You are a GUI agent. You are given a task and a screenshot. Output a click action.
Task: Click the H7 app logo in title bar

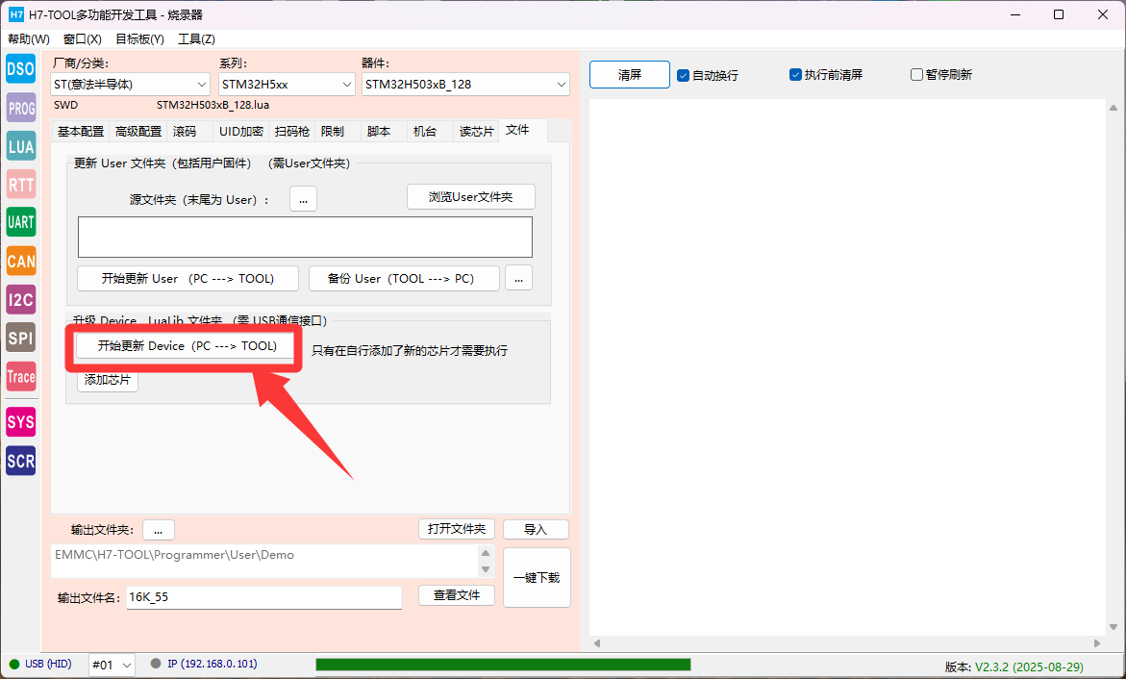click(15, 14)
